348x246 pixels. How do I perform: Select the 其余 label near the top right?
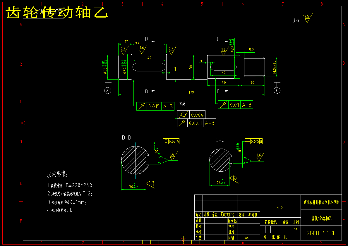pyautogui.click(x=296, y=20)
